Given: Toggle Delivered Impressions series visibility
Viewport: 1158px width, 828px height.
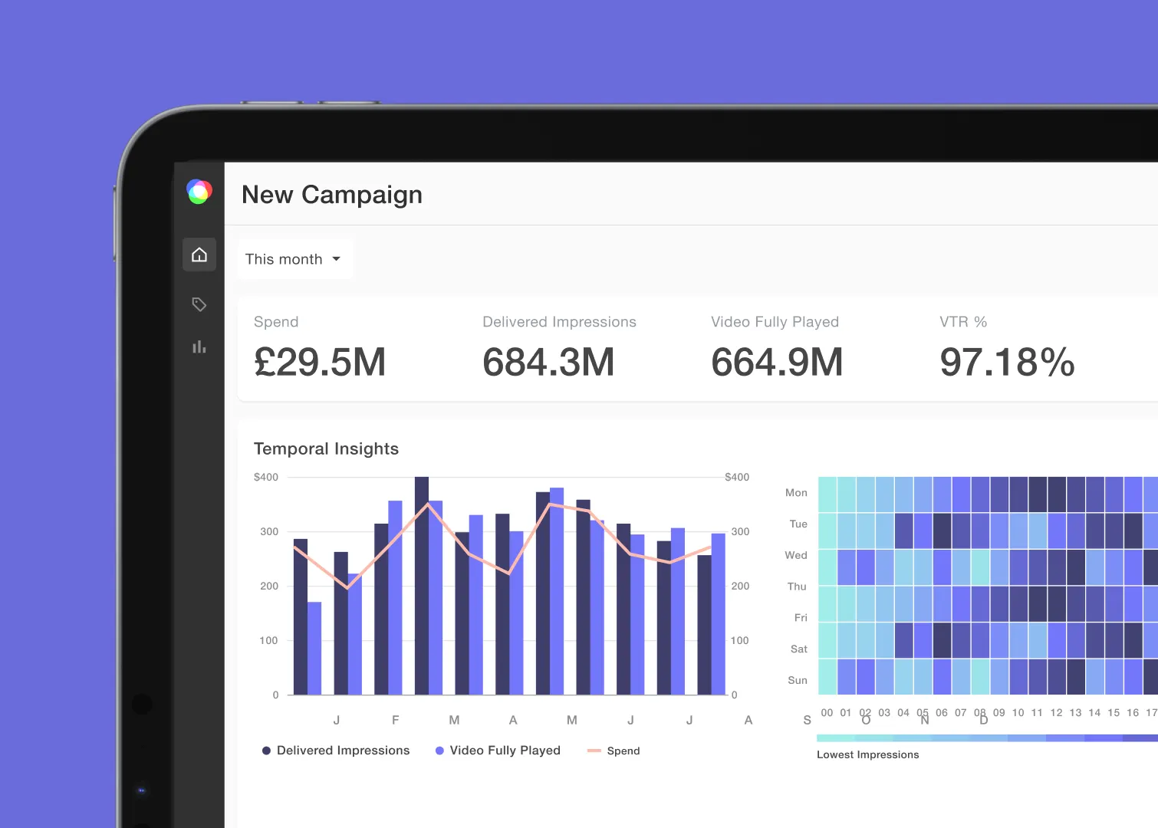Looking at the screenshot, I should [335, 750].
